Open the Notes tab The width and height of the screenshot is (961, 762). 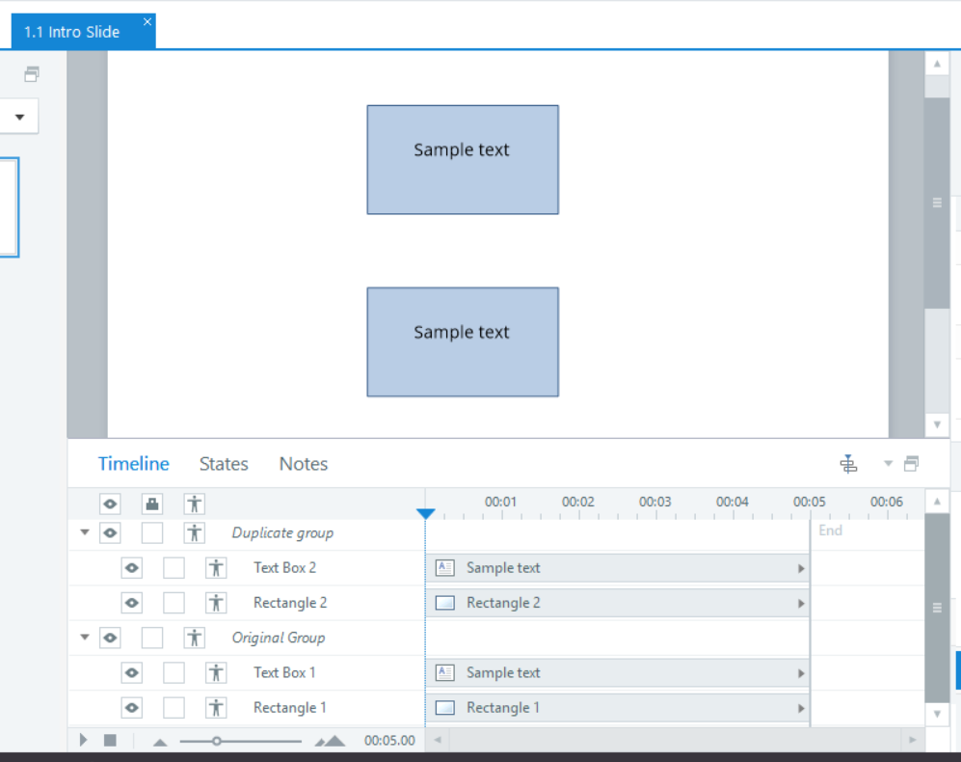pos(303,464)
